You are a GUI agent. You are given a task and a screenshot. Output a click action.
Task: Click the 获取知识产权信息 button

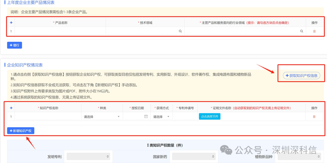pyautogui.click(x=301, y=76)
